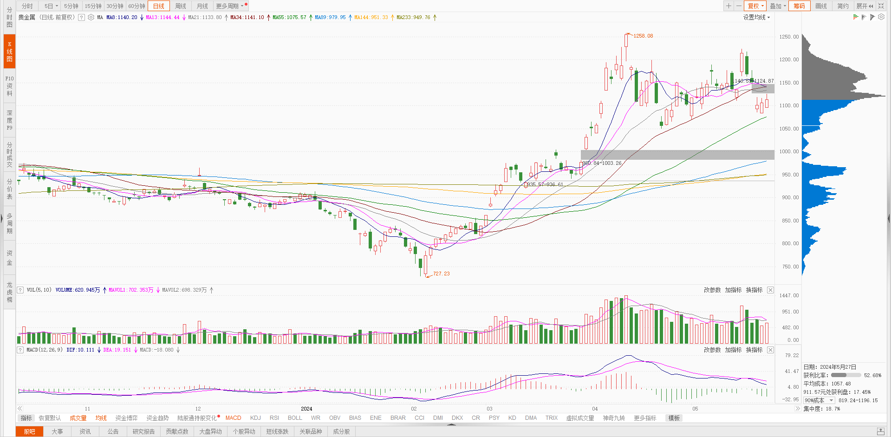Select K线图 in the left sidebar
The width and height of the screenshot is (891, 437).
tap(9, 52)
